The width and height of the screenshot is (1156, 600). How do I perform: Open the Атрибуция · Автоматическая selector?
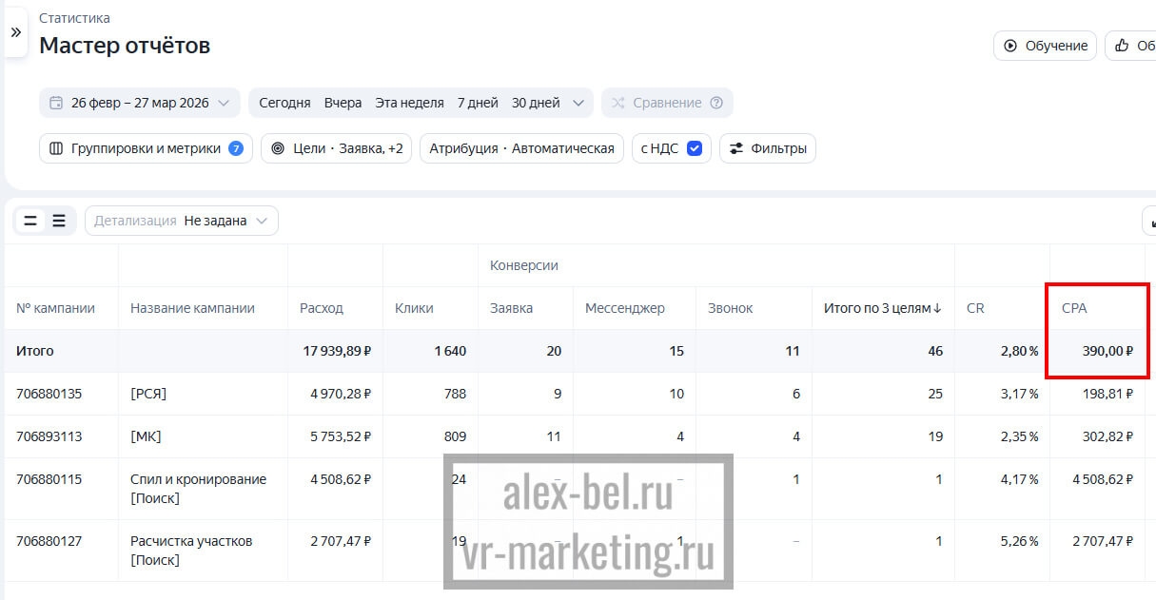coord(521,148)
